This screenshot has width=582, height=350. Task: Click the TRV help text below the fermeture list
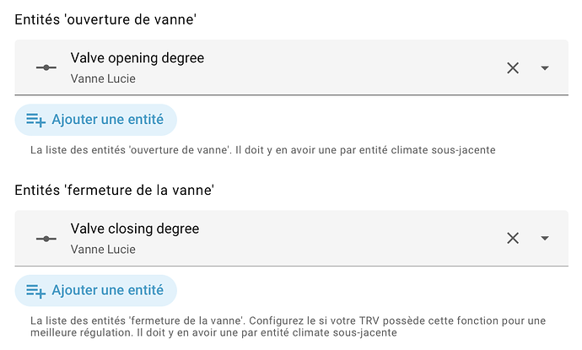(287, 327)
